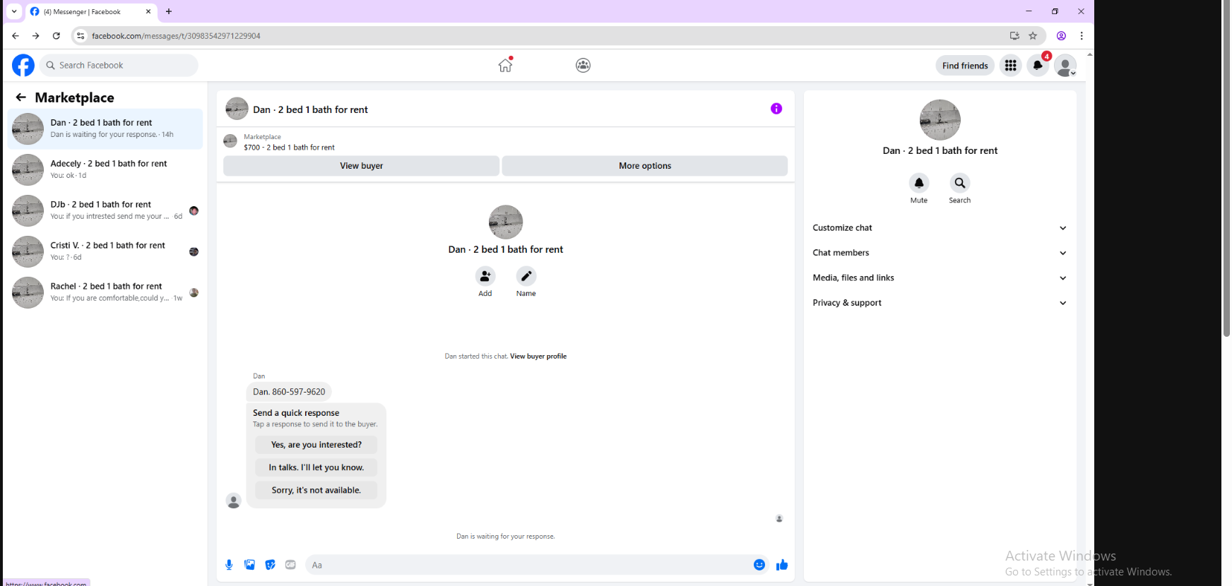
Task: Open Chrome's three-dot menu
Action: 1082,36
